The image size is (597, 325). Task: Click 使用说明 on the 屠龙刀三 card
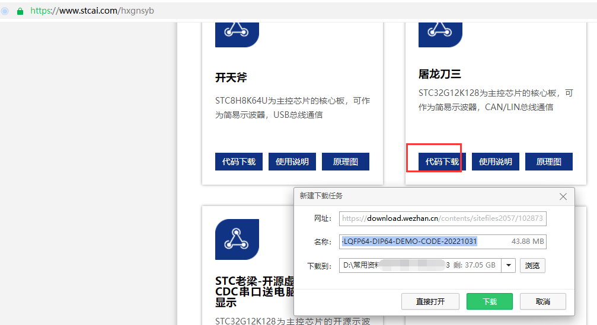(496, 162)
